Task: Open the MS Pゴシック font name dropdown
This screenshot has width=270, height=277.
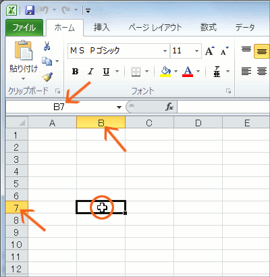Action: (165, 51)
